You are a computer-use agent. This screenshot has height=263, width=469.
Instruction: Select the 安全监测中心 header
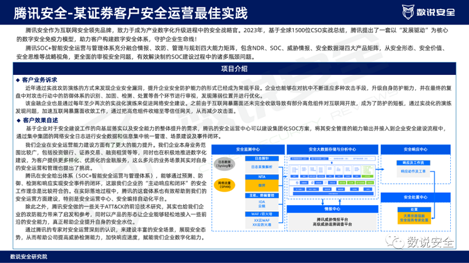tap(248, 150)
